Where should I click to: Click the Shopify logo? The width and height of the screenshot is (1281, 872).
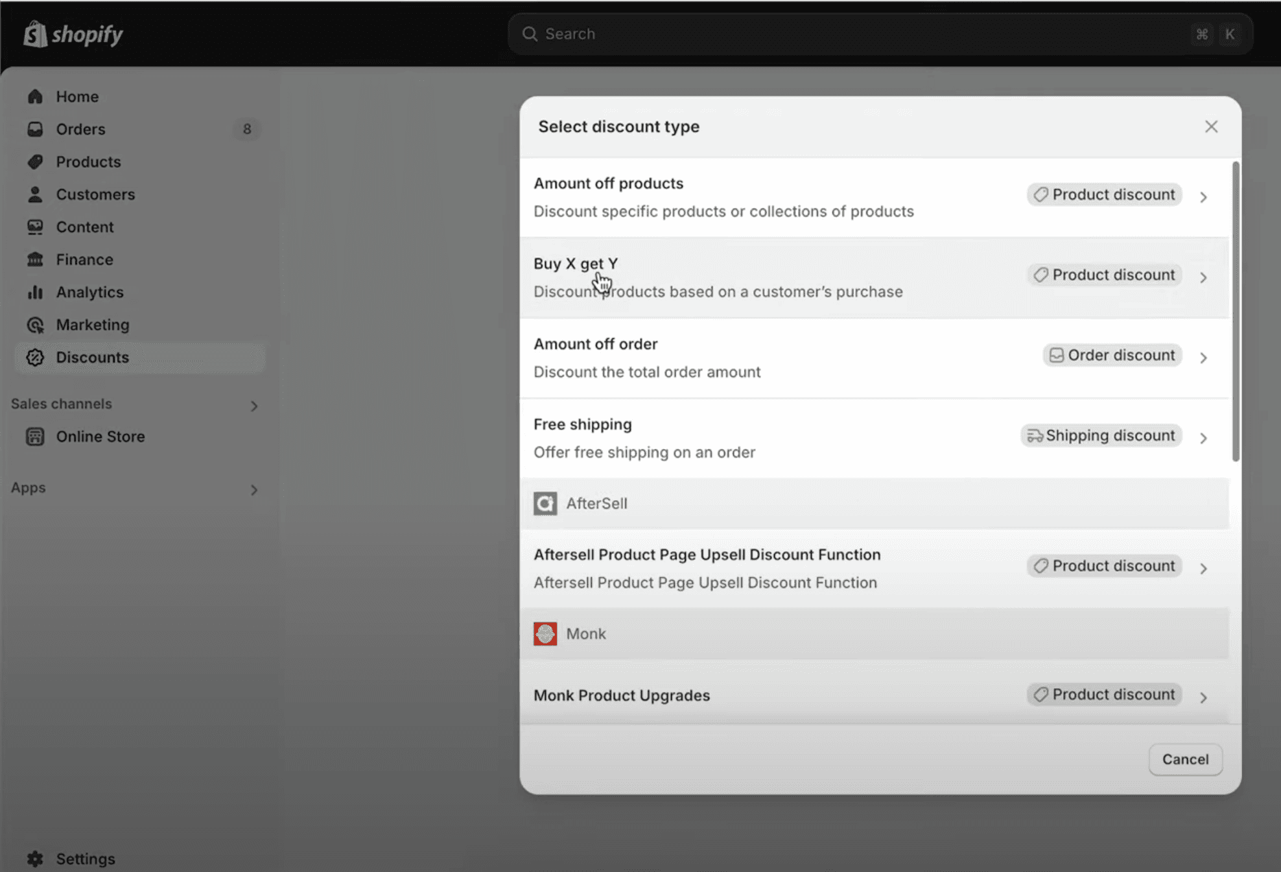tap(73, 34)
